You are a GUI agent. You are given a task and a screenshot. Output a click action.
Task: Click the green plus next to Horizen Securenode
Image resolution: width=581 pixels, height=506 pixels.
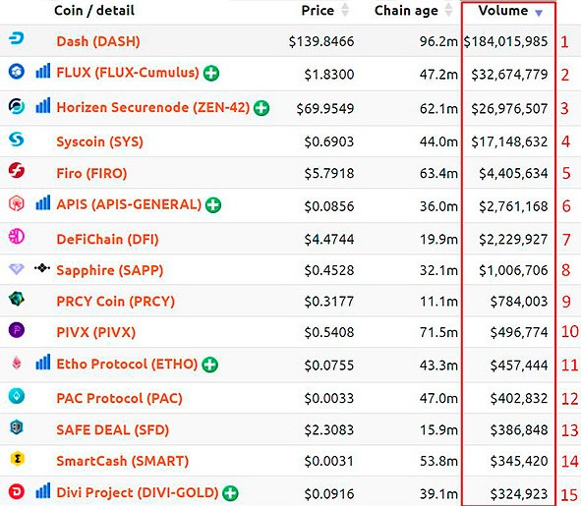pyautogui.click(x=261, y=108)
